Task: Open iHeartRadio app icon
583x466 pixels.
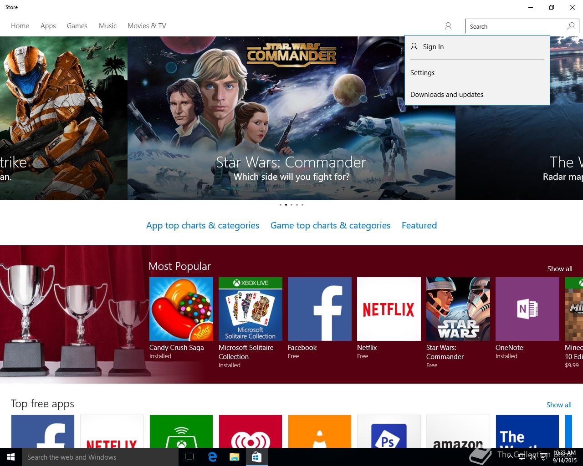Action: pyautogui.click(x=251, y=431)
